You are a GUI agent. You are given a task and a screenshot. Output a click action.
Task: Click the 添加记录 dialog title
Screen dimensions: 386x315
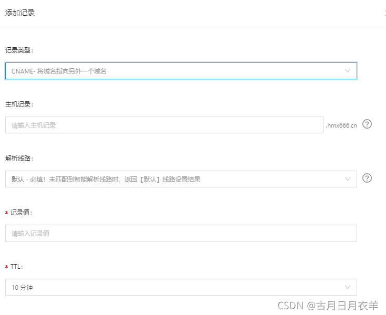[20, 13]
